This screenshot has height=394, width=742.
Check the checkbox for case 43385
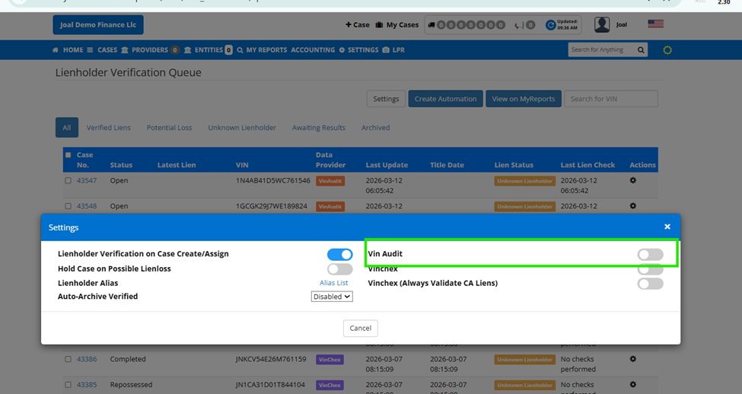coord(68,385)
